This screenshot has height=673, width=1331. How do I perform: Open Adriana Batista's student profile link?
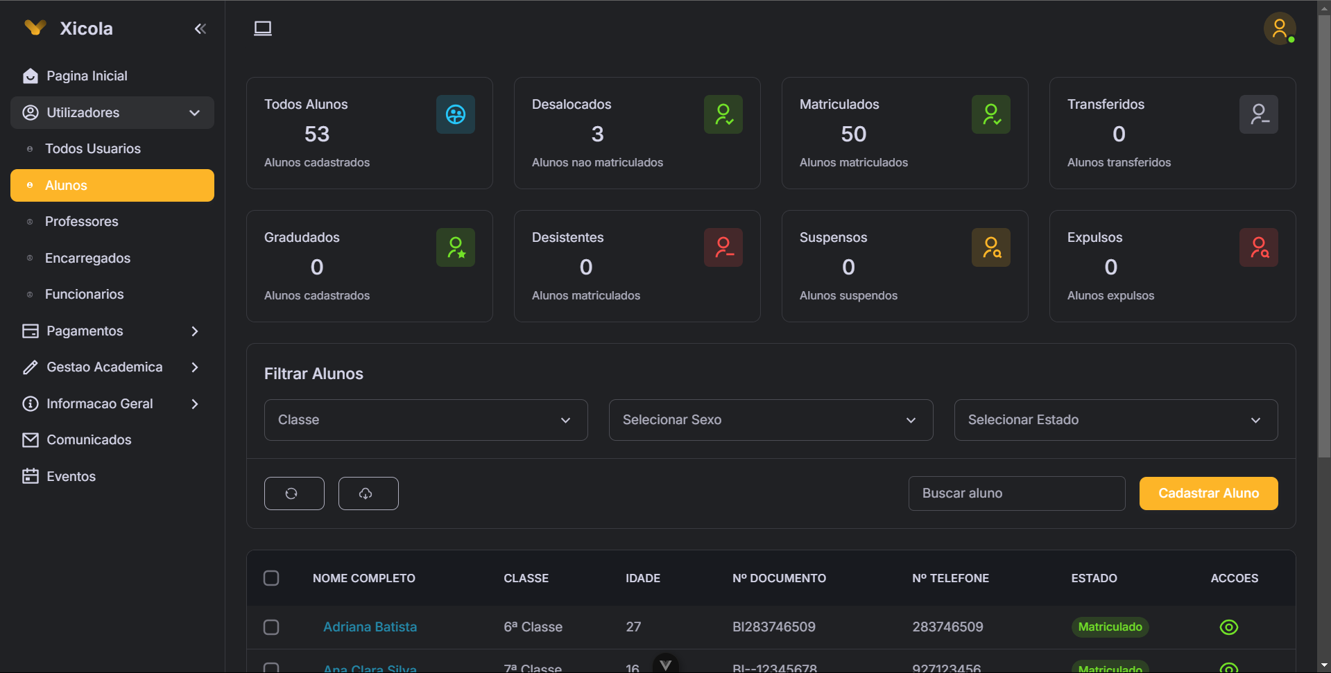coord(370,627)
